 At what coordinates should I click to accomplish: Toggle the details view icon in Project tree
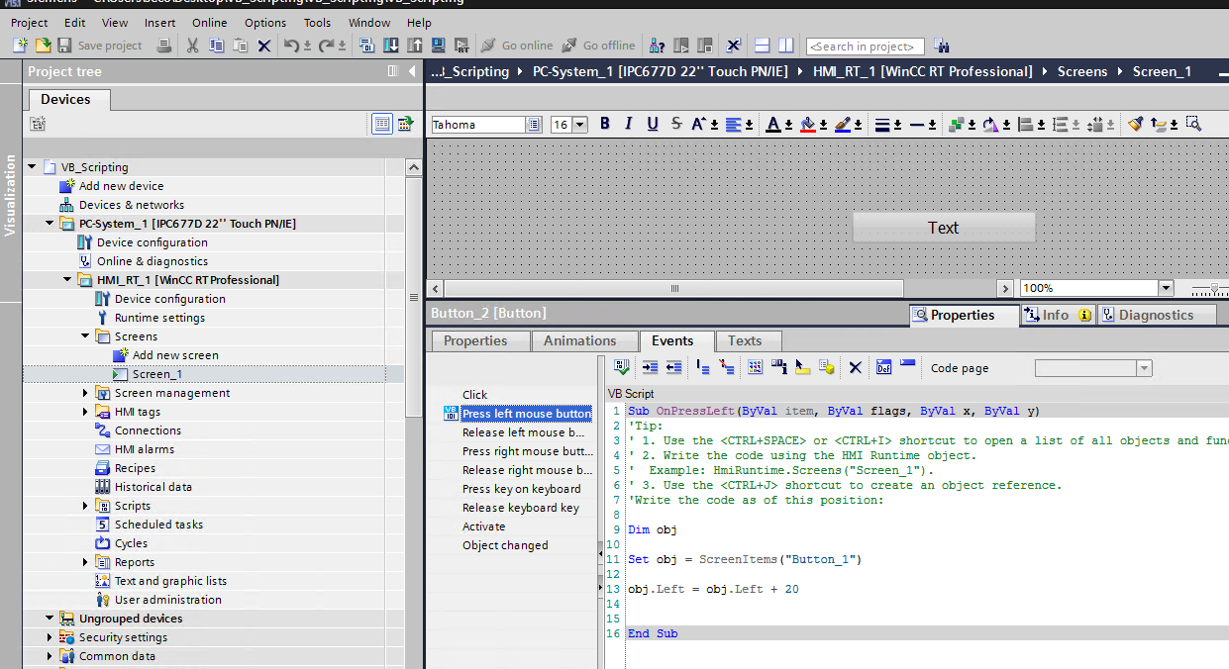point(381,124)
